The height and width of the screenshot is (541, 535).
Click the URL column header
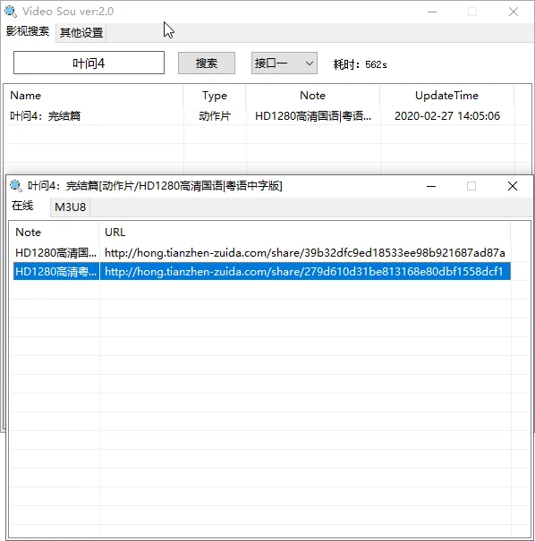tap(305, 232)
